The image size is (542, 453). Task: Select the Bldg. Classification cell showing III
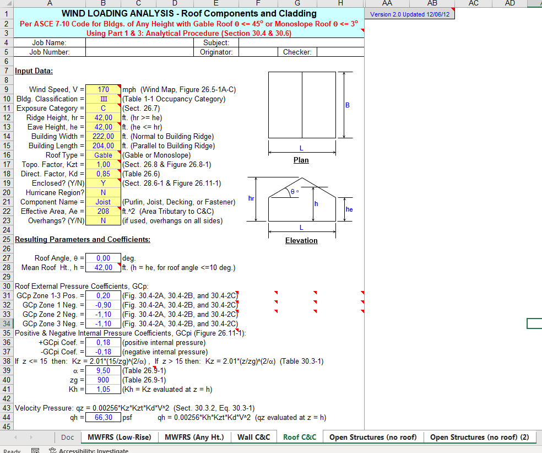(x=103, y=99)
